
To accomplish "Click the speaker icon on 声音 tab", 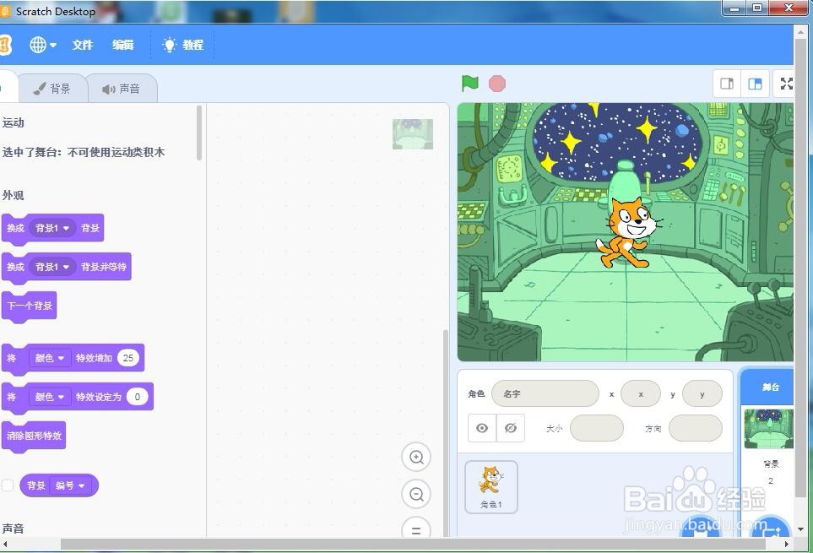I will coord(108,89).
